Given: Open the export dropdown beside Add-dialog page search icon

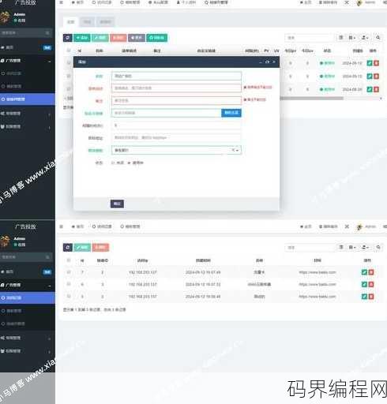Looking at the screenshot, I should point(365,38).
